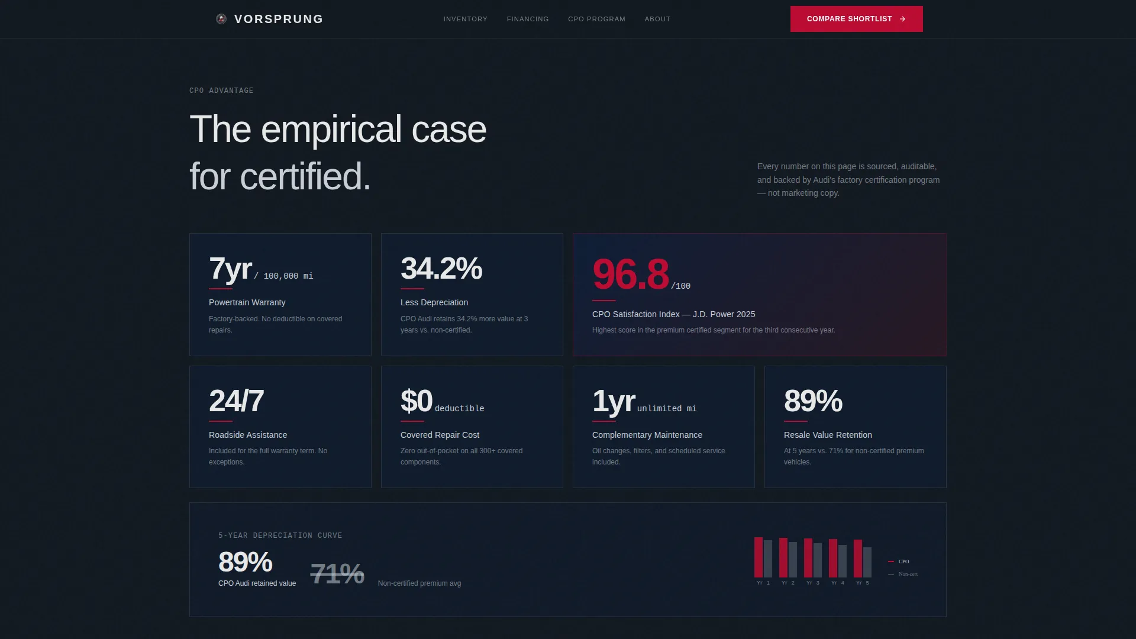Select the 7yr Powertrain Warranty card

280,295
